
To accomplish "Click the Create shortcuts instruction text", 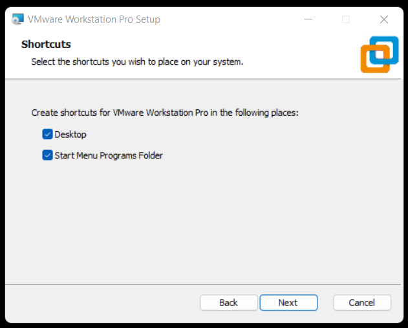I will (165, 113).
